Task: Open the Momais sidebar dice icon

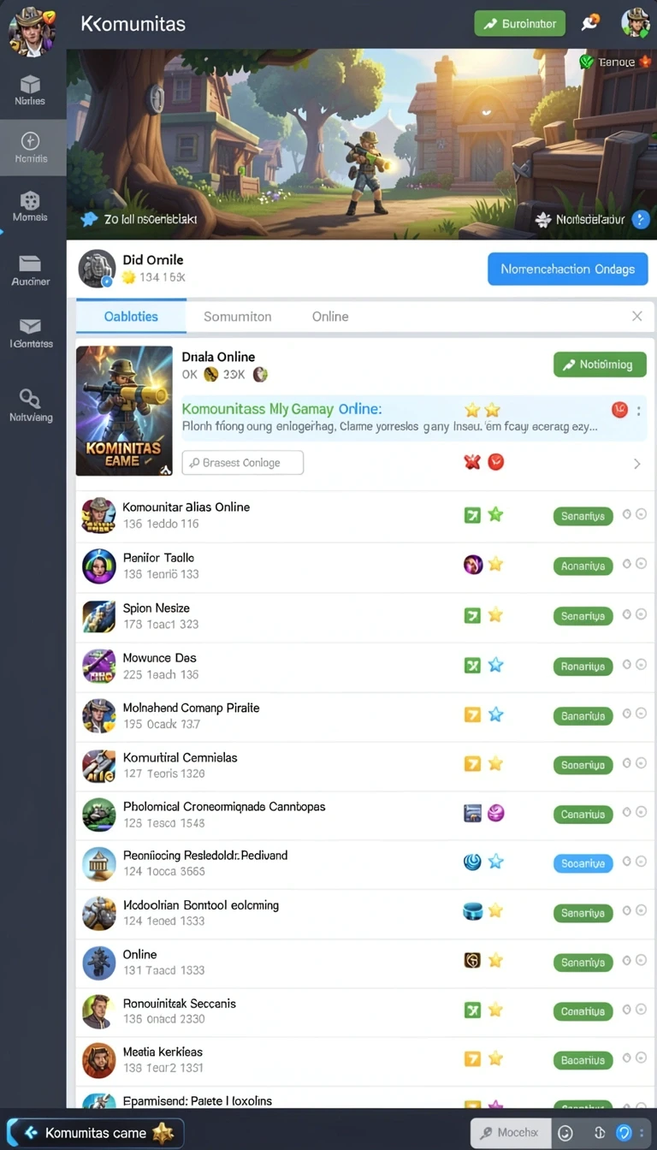Action: coord(30,200)
